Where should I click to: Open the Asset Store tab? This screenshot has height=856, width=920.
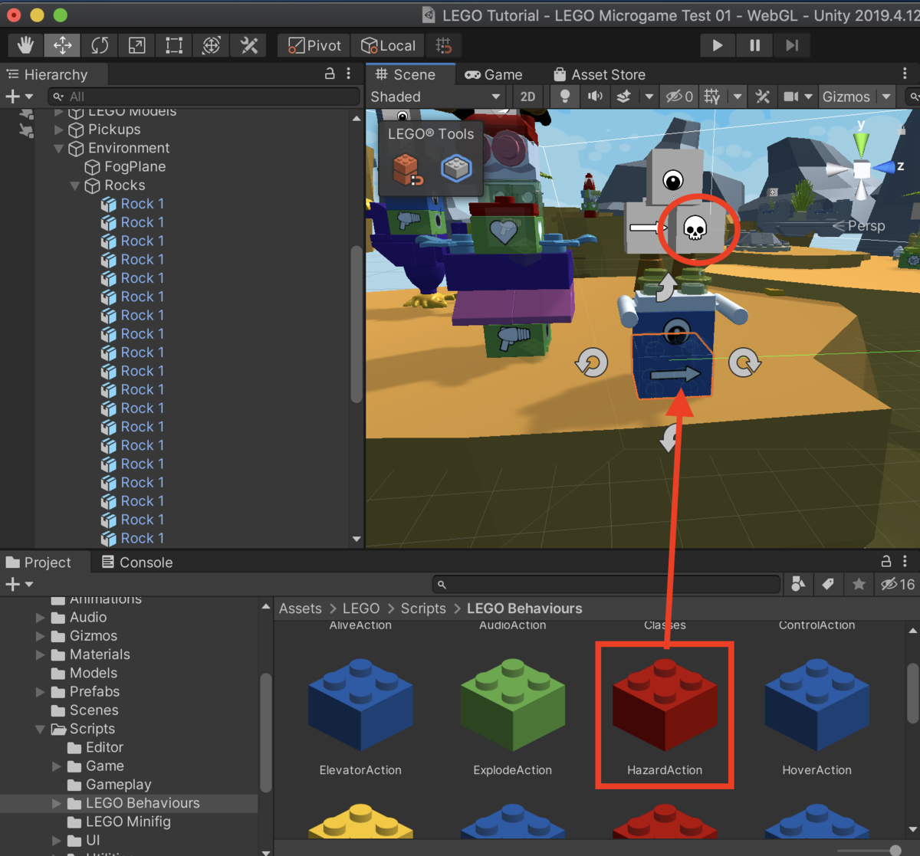(600, 74)
